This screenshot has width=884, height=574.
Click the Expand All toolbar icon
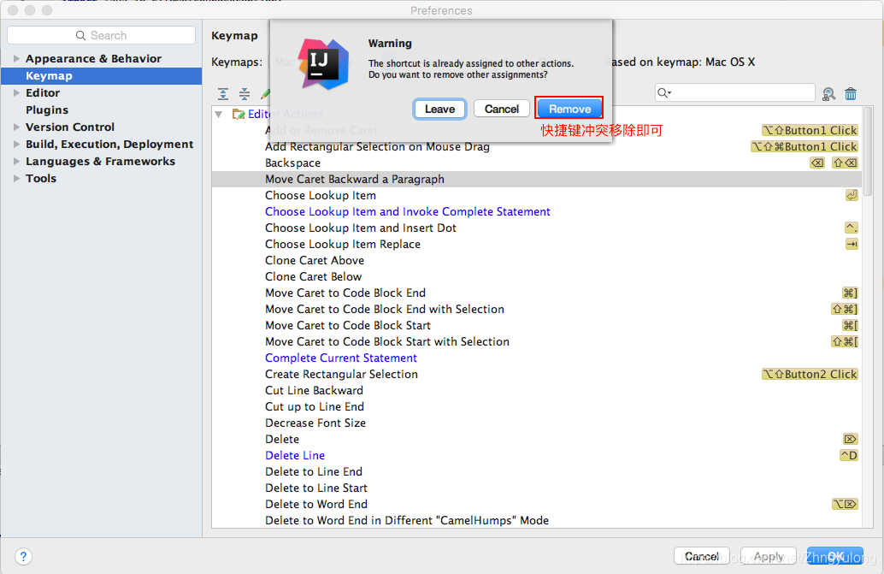[223, 94]
